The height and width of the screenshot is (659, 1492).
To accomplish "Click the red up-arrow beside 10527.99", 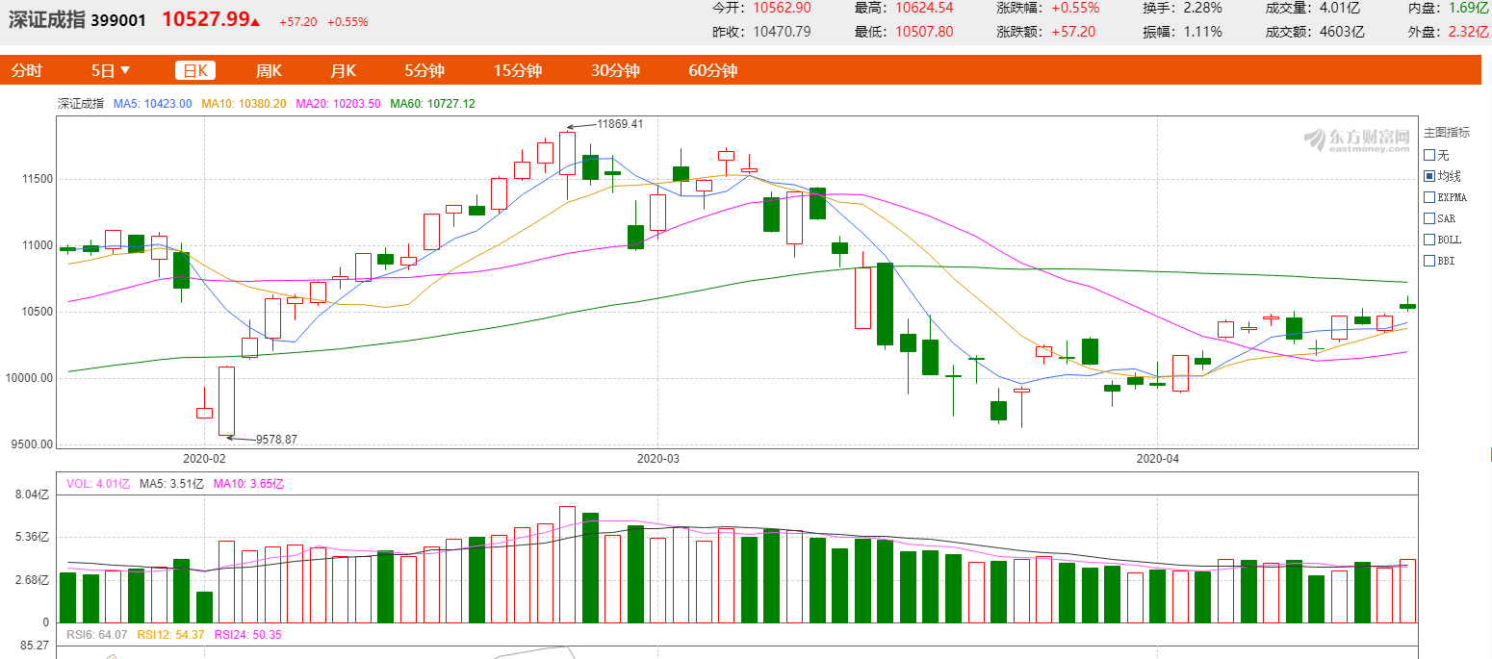I will coord(255,21).
